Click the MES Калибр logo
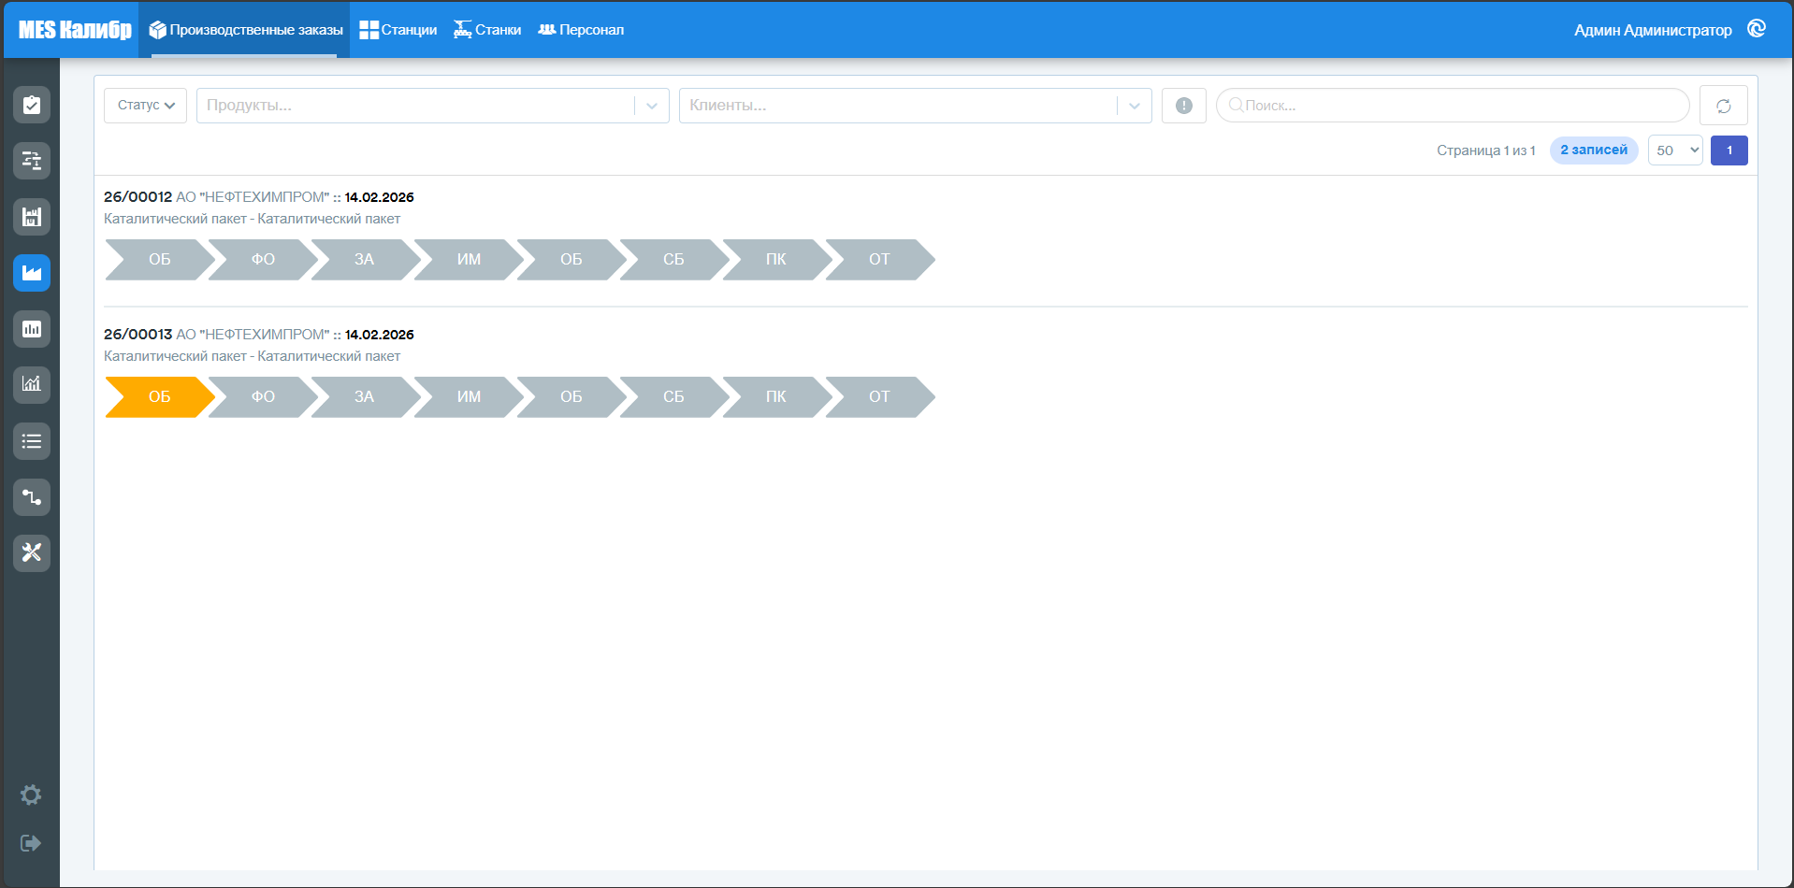This screenshot has width=1794, height=888. click(x=75, y=30)
